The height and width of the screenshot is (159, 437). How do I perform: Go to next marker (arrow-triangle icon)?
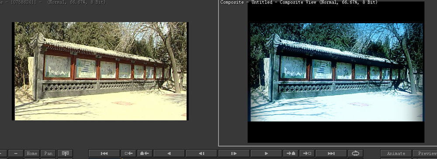point(291,153)
